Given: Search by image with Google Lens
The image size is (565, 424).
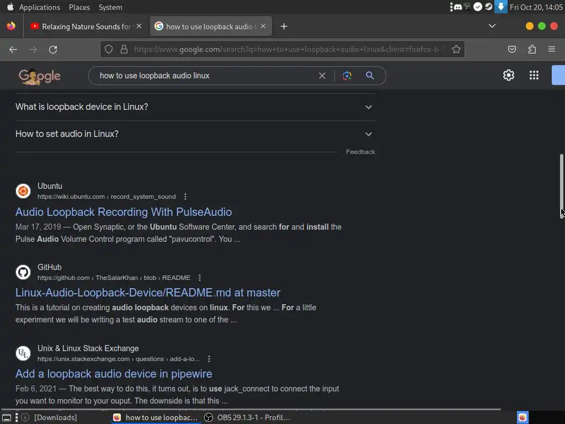Looking at the screenshot, I should pyautogui.click(x=347, y=76).
